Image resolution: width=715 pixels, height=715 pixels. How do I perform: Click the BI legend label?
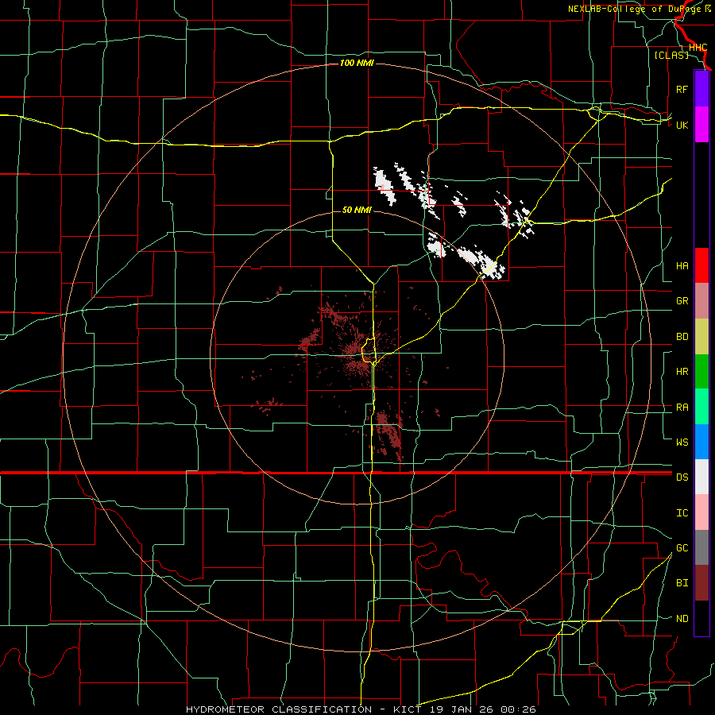[682, 583]
